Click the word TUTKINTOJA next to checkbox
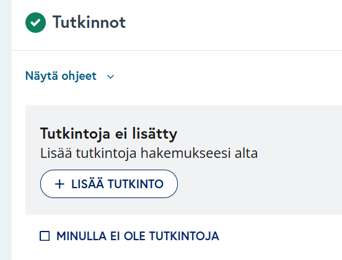342x260 pixels. [184, 236]
